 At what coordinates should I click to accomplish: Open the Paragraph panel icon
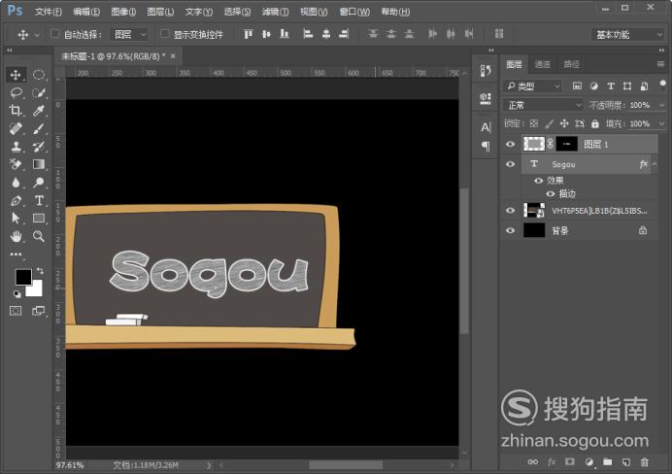pos(486,147)
